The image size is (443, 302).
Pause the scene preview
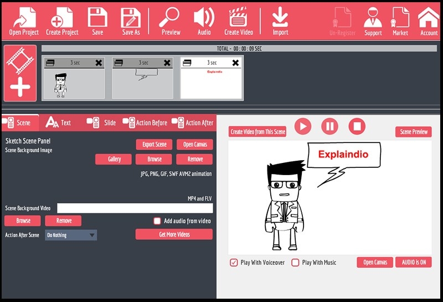[x=329, y=126]
